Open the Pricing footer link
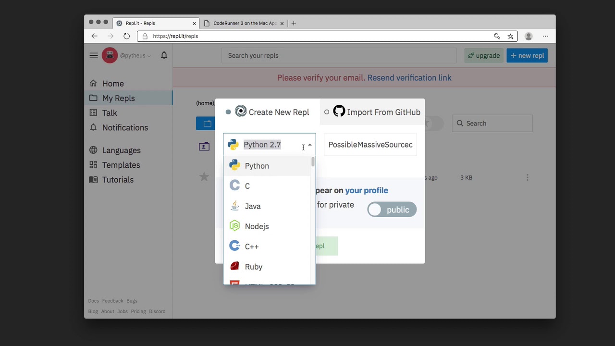This screenshot has height=346, width=615. 138,311
